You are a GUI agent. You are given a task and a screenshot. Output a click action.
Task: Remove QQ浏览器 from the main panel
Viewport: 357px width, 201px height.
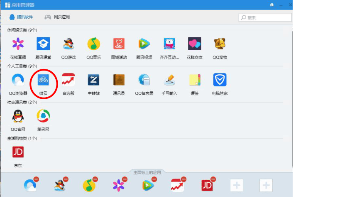[36, 179]
